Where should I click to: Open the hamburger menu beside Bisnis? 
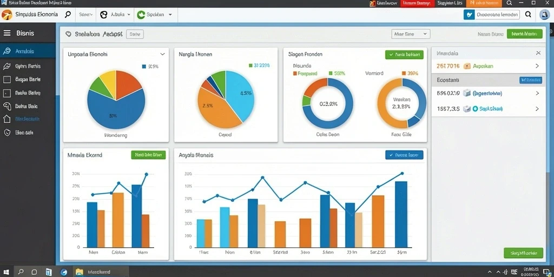click(x=6, y=33)
